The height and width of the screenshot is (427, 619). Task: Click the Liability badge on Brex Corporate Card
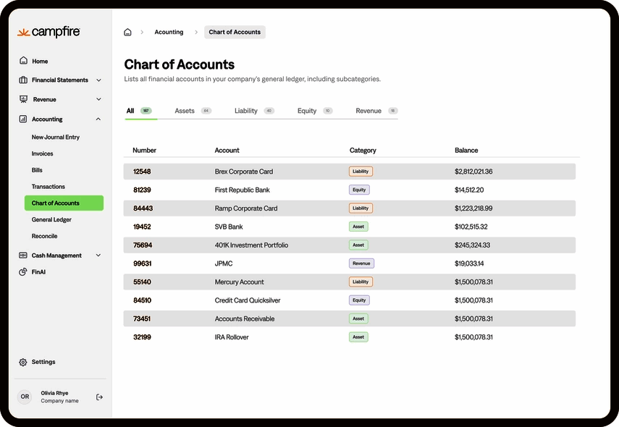(361, 171)
